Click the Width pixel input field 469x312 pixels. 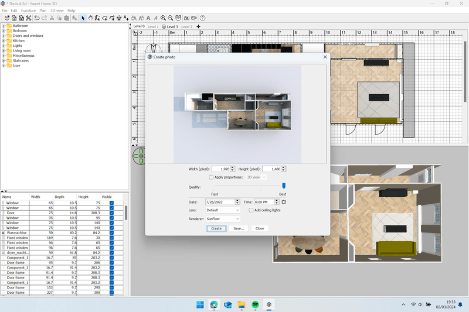220,169
